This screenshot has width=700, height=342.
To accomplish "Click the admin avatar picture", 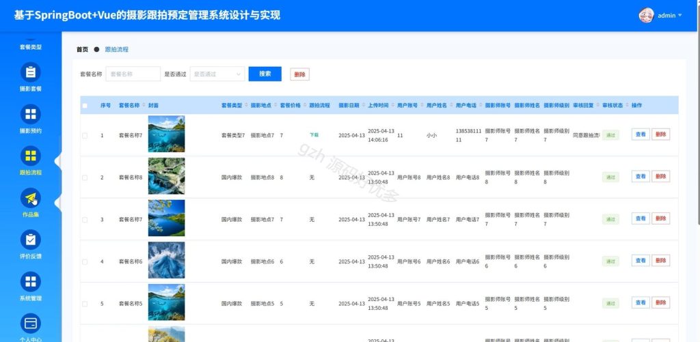I will pos(646,15).
